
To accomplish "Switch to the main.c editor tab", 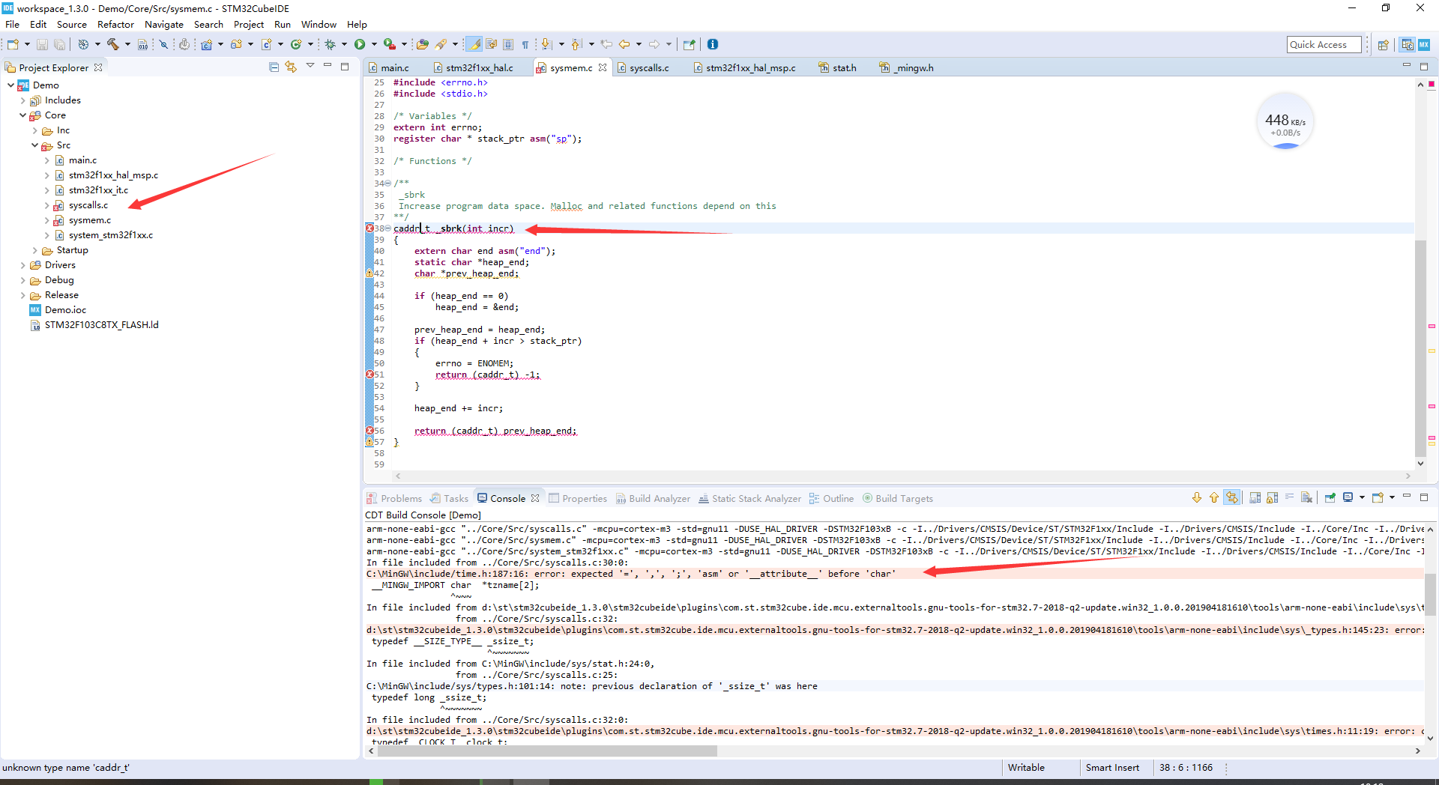I will (394, 67).
